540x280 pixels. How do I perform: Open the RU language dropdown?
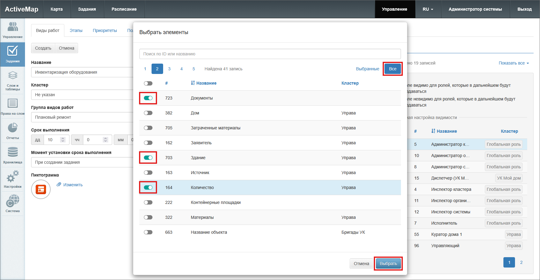click(x=428, y=9)
